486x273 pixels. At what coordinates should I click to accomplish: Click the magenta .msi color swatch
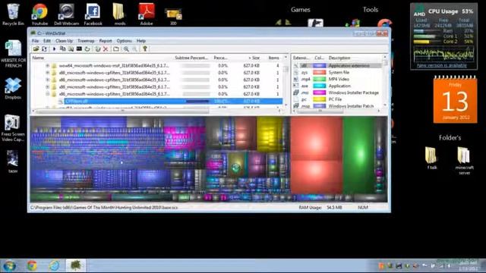click(x=319, y=93)
